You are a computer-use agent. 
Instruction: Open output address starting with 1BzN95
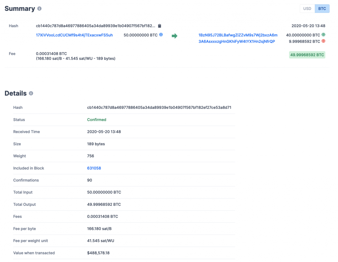(x=238, y=35)
